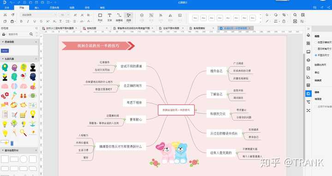The width and height of the screenshot is (332, 176).
Task: Click the Fill paint bucket icon in ribbon
Action: [x=267, y=15]
